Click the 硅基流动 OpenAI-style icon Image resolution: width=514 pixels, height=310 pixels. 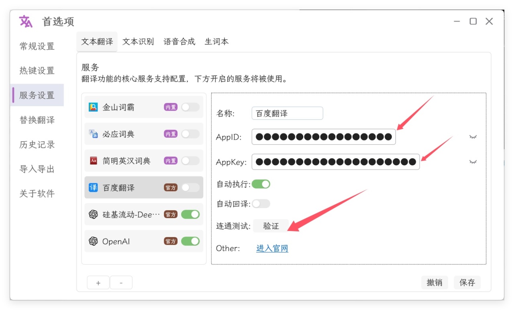click(x=93, y=215)
